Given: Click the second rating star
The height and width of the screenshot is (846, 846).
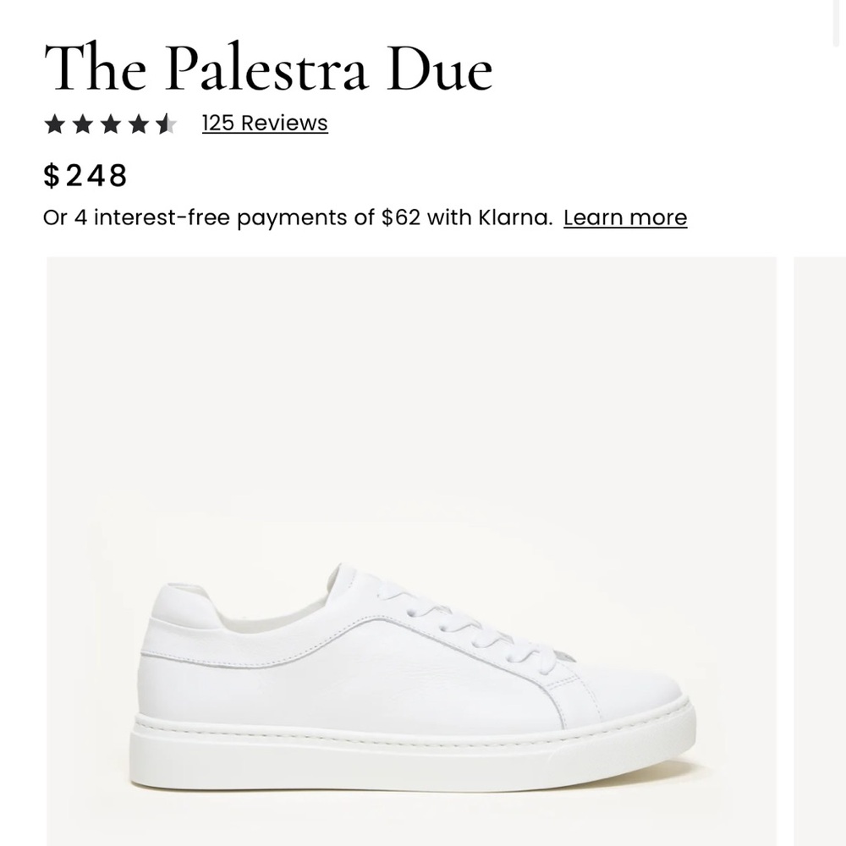Looking at the screenshot, I should pos(82,123).
